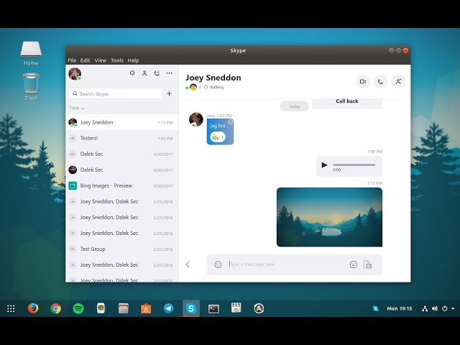Add people to the conversation
The width and height of the screenshot is (460, 345).
tap(398, 81)
